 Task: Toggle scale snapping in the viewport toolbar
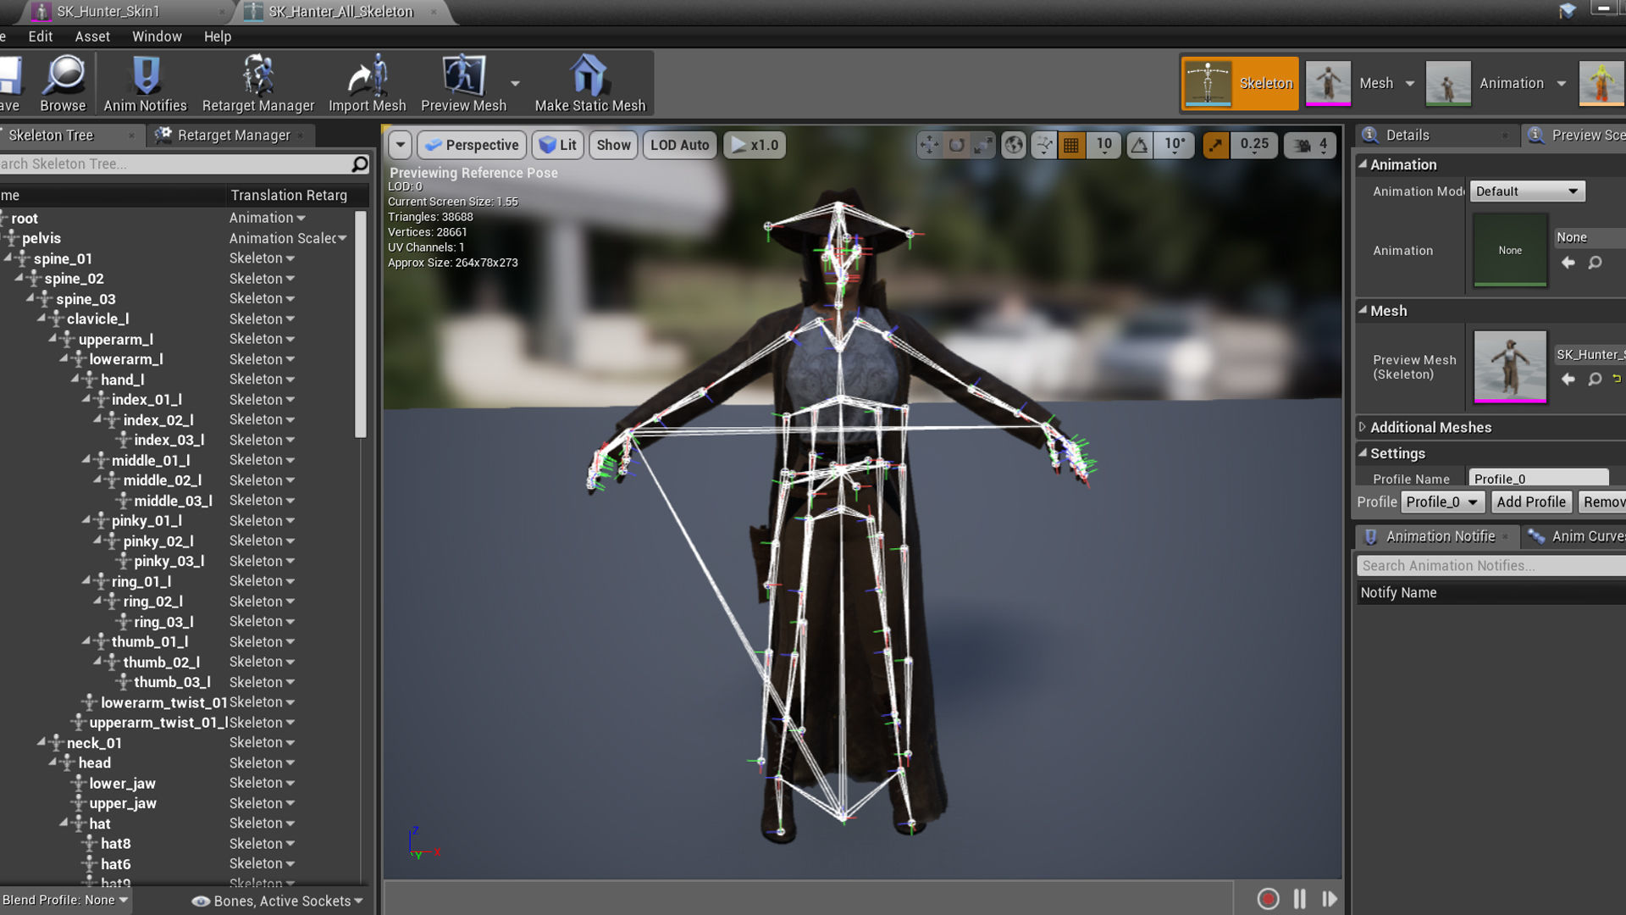coord(1216,145)
